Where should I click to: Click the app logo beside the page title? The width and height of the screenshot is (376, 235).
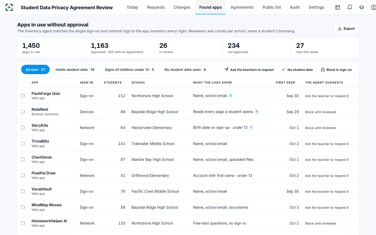click(x=9, y=7)
